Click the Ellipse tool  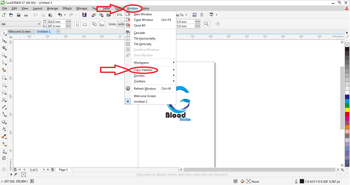[4, 85]
